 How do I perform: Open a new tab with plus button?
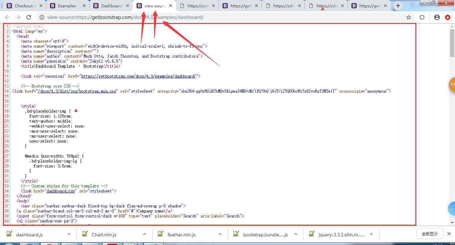tap(398, 6)
